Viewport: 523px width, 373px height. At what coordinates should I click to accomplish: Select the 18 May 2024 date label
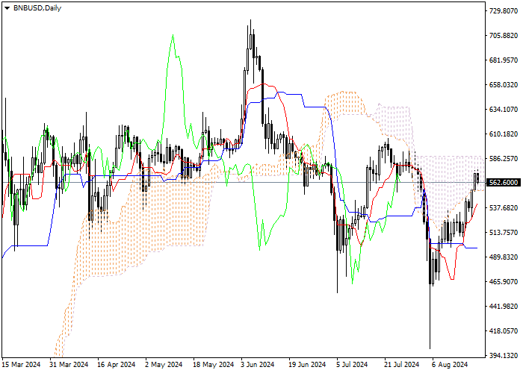pos(214,365)
